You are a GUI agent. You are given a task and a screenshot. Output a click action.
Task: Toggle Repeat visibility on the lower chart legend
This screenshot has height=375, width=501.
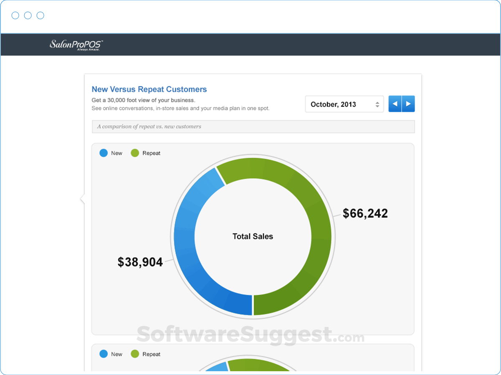(x=134, y=354)
